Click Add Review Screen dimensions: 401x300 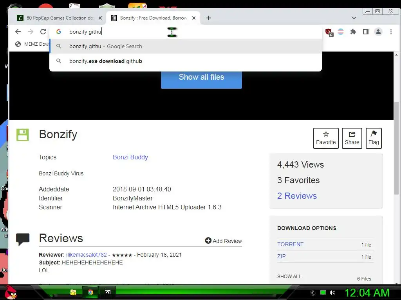[224, 241]
